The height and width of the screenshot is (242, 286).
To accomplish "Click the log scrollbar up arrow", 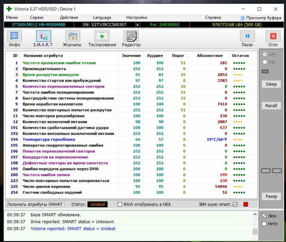I will click(255, 214).
